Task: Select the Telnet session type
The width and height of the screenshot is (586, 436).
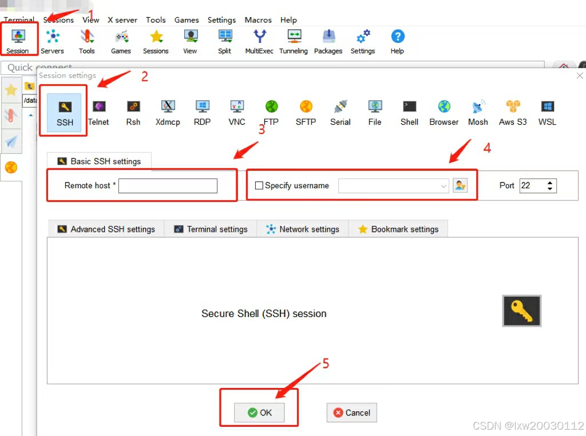Action: click(98, 112)
